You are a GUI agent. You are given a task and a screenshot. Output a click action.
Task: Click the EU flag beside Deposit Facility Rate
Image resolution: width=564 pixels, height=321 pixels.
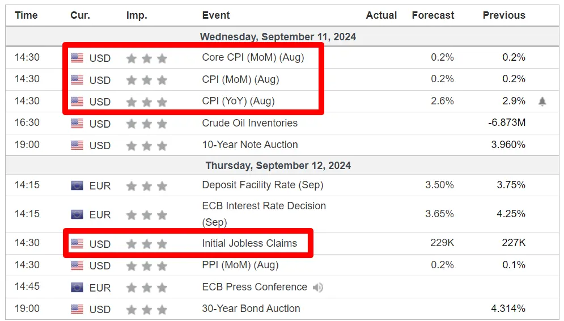(x=77, y=185)
